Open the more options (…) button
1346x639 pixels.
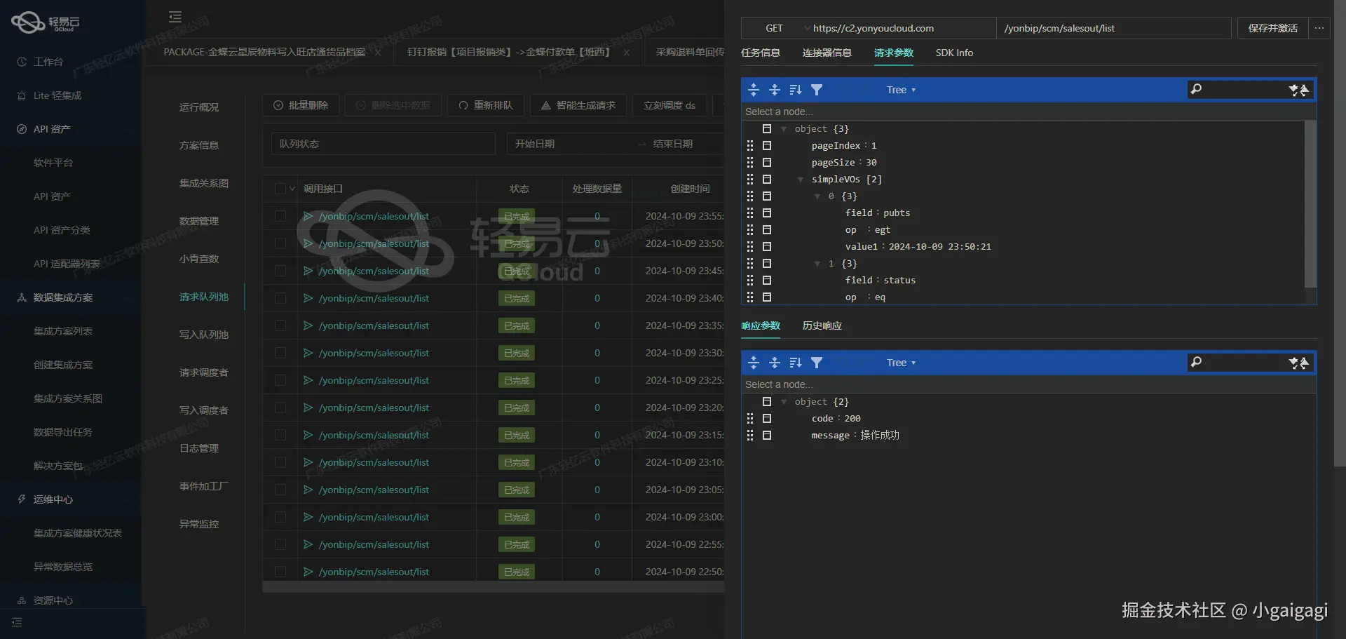click(x=1319, y=28)
